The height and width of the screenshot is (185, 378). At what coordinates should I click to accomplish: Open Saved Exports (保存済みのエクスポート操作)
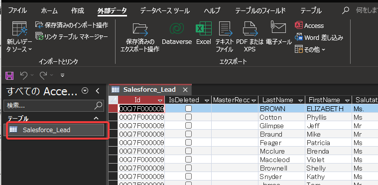(140, 37)
